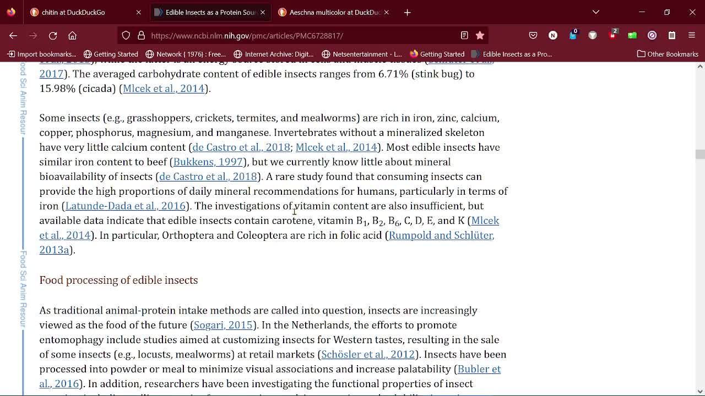Viewport: 705px width, 396px height.
Task: Open Internet Archive bookmark
Action: coord(274,54)
